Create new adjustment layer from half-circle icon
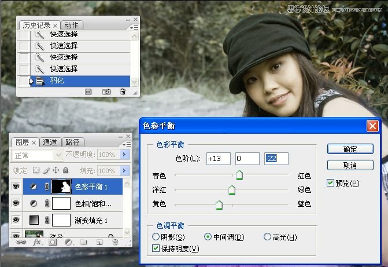Viewport: 388px width, 267px height. [69, 242]
